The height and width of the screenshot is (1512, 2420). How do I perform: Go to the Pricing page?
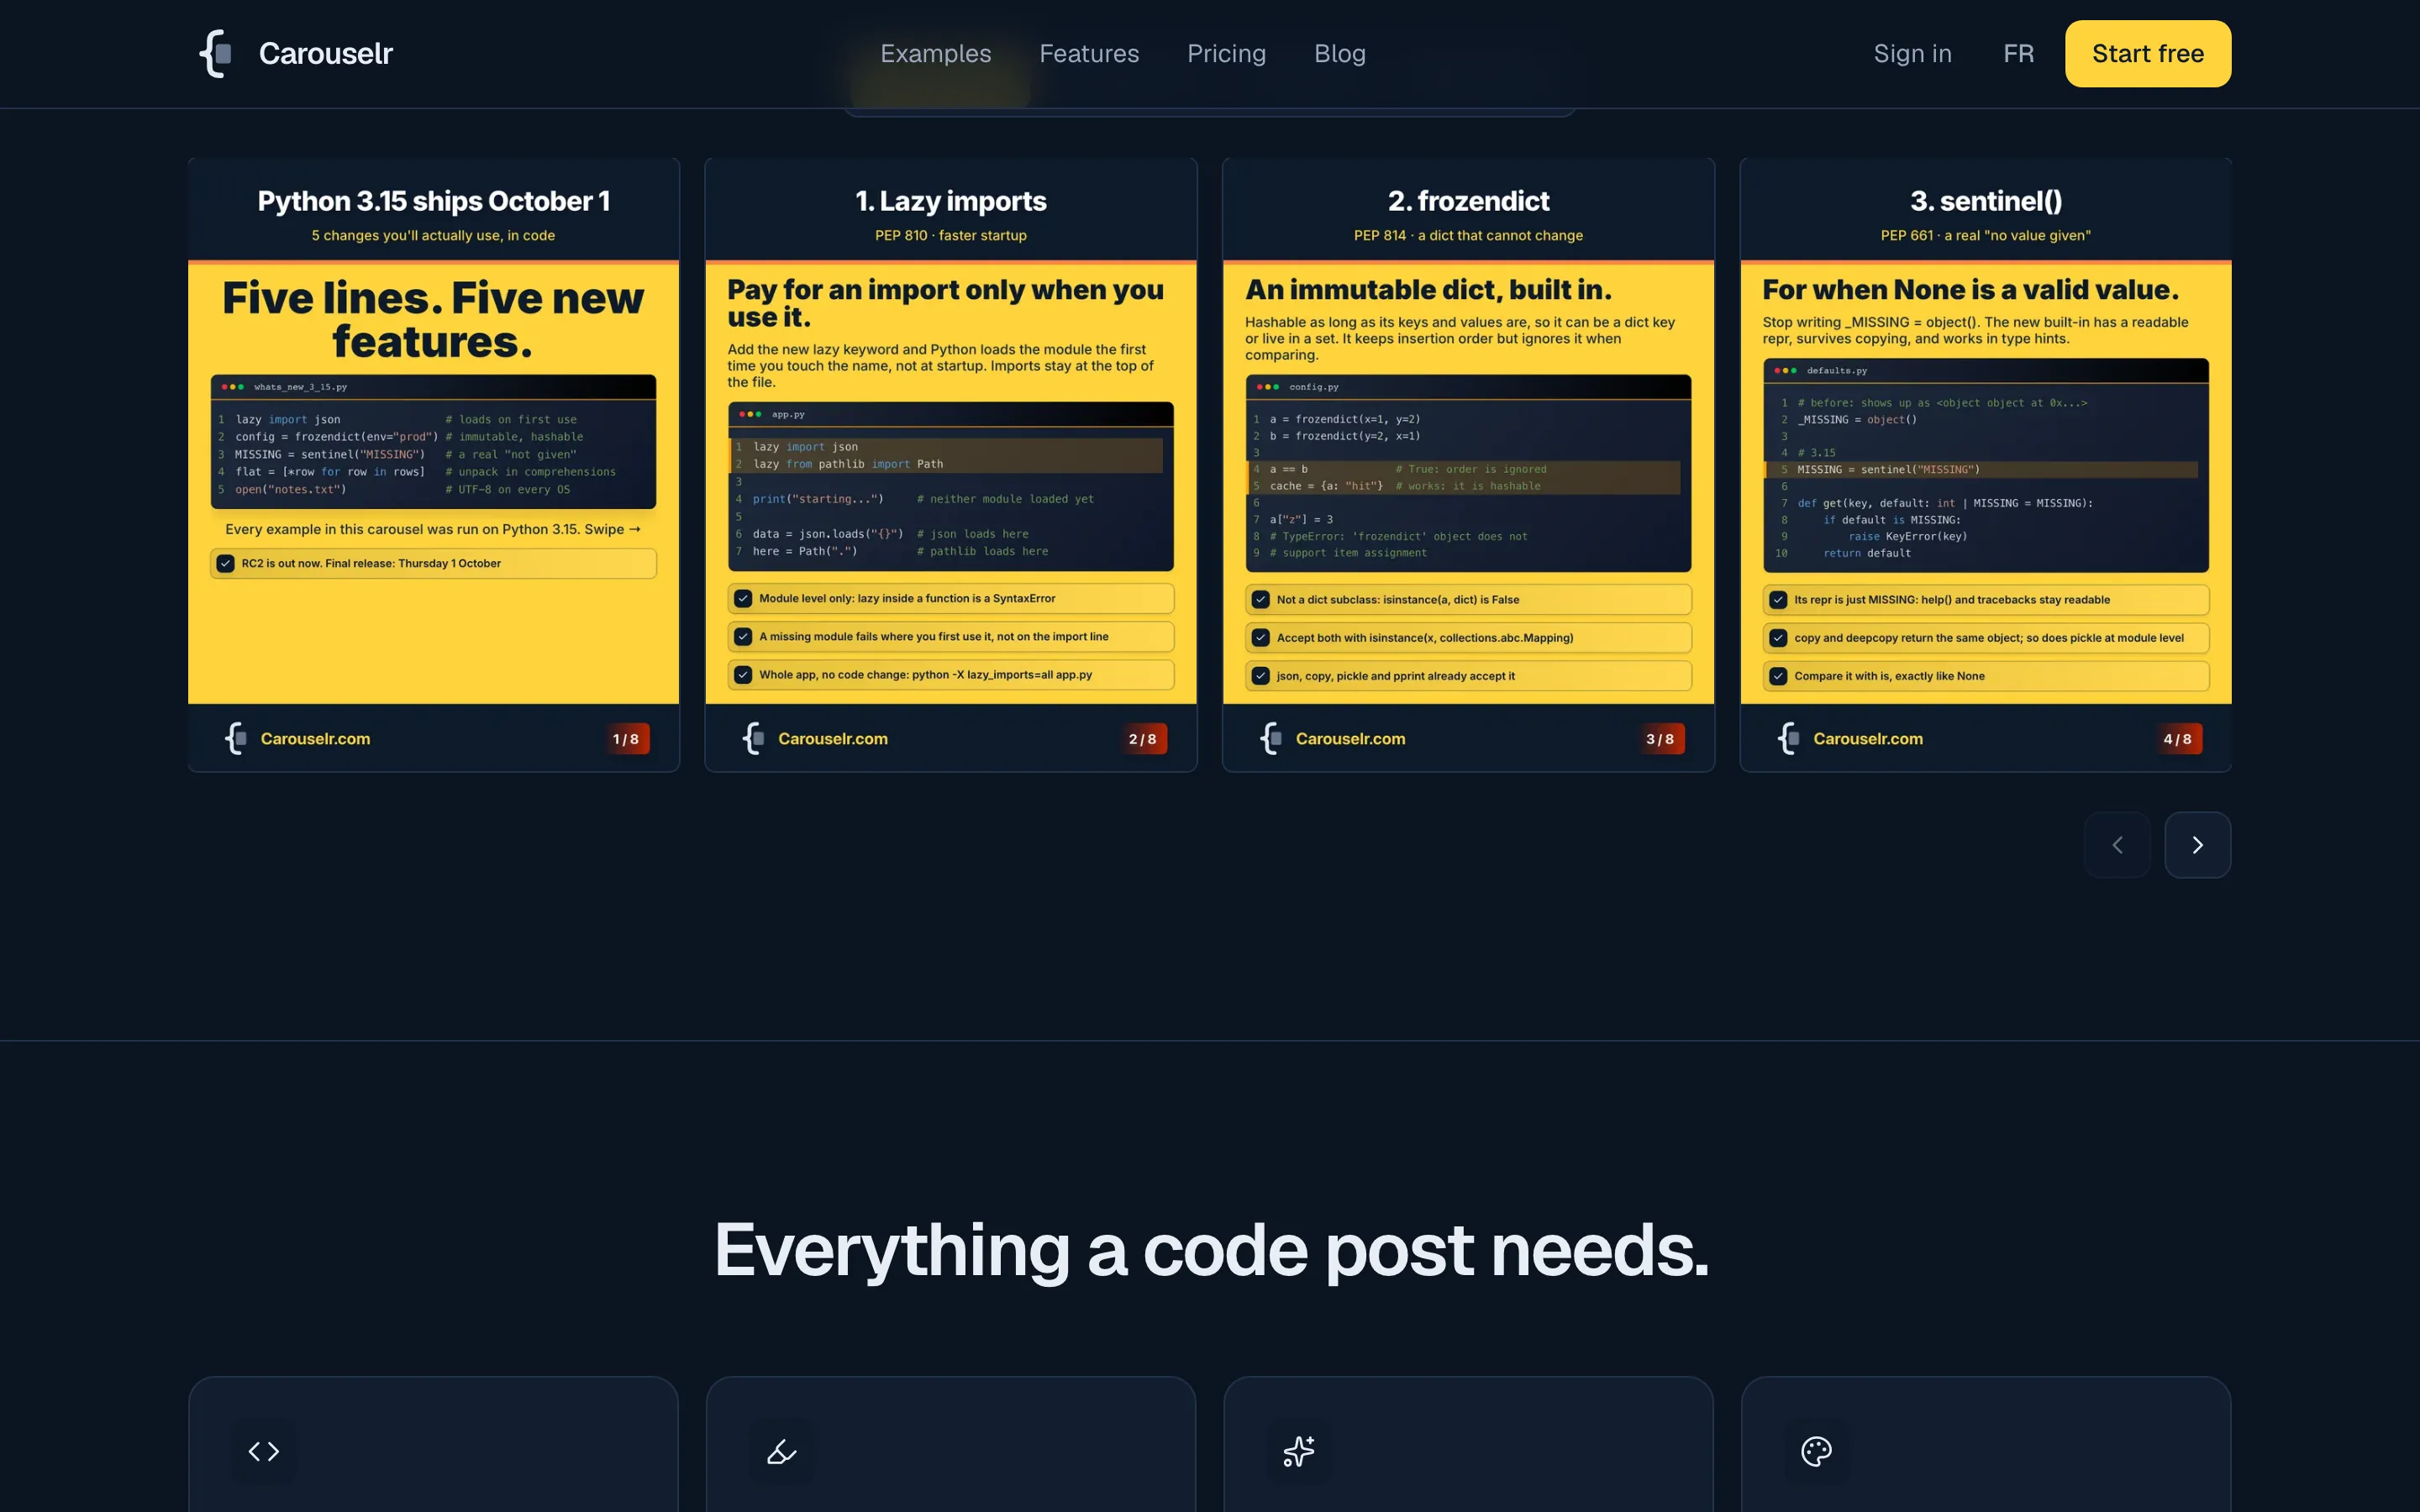[x=1226, y=53]
